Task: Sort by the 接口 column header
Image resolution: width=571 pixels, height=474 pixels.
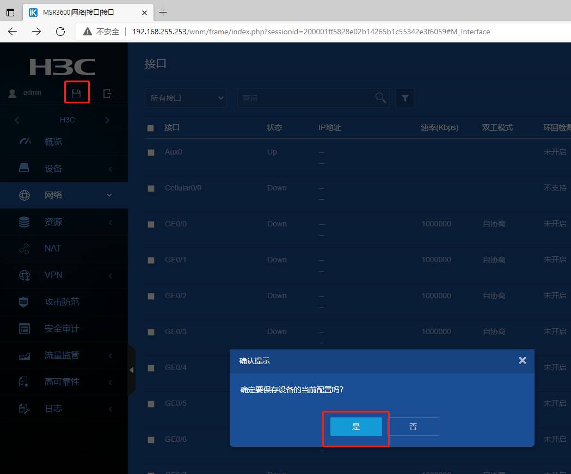Action: (x=171, y=127)
